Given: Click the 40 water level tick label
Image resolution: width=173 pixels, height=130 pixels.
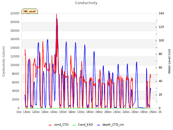Looking at the screenshot, I should click(160, 81).
